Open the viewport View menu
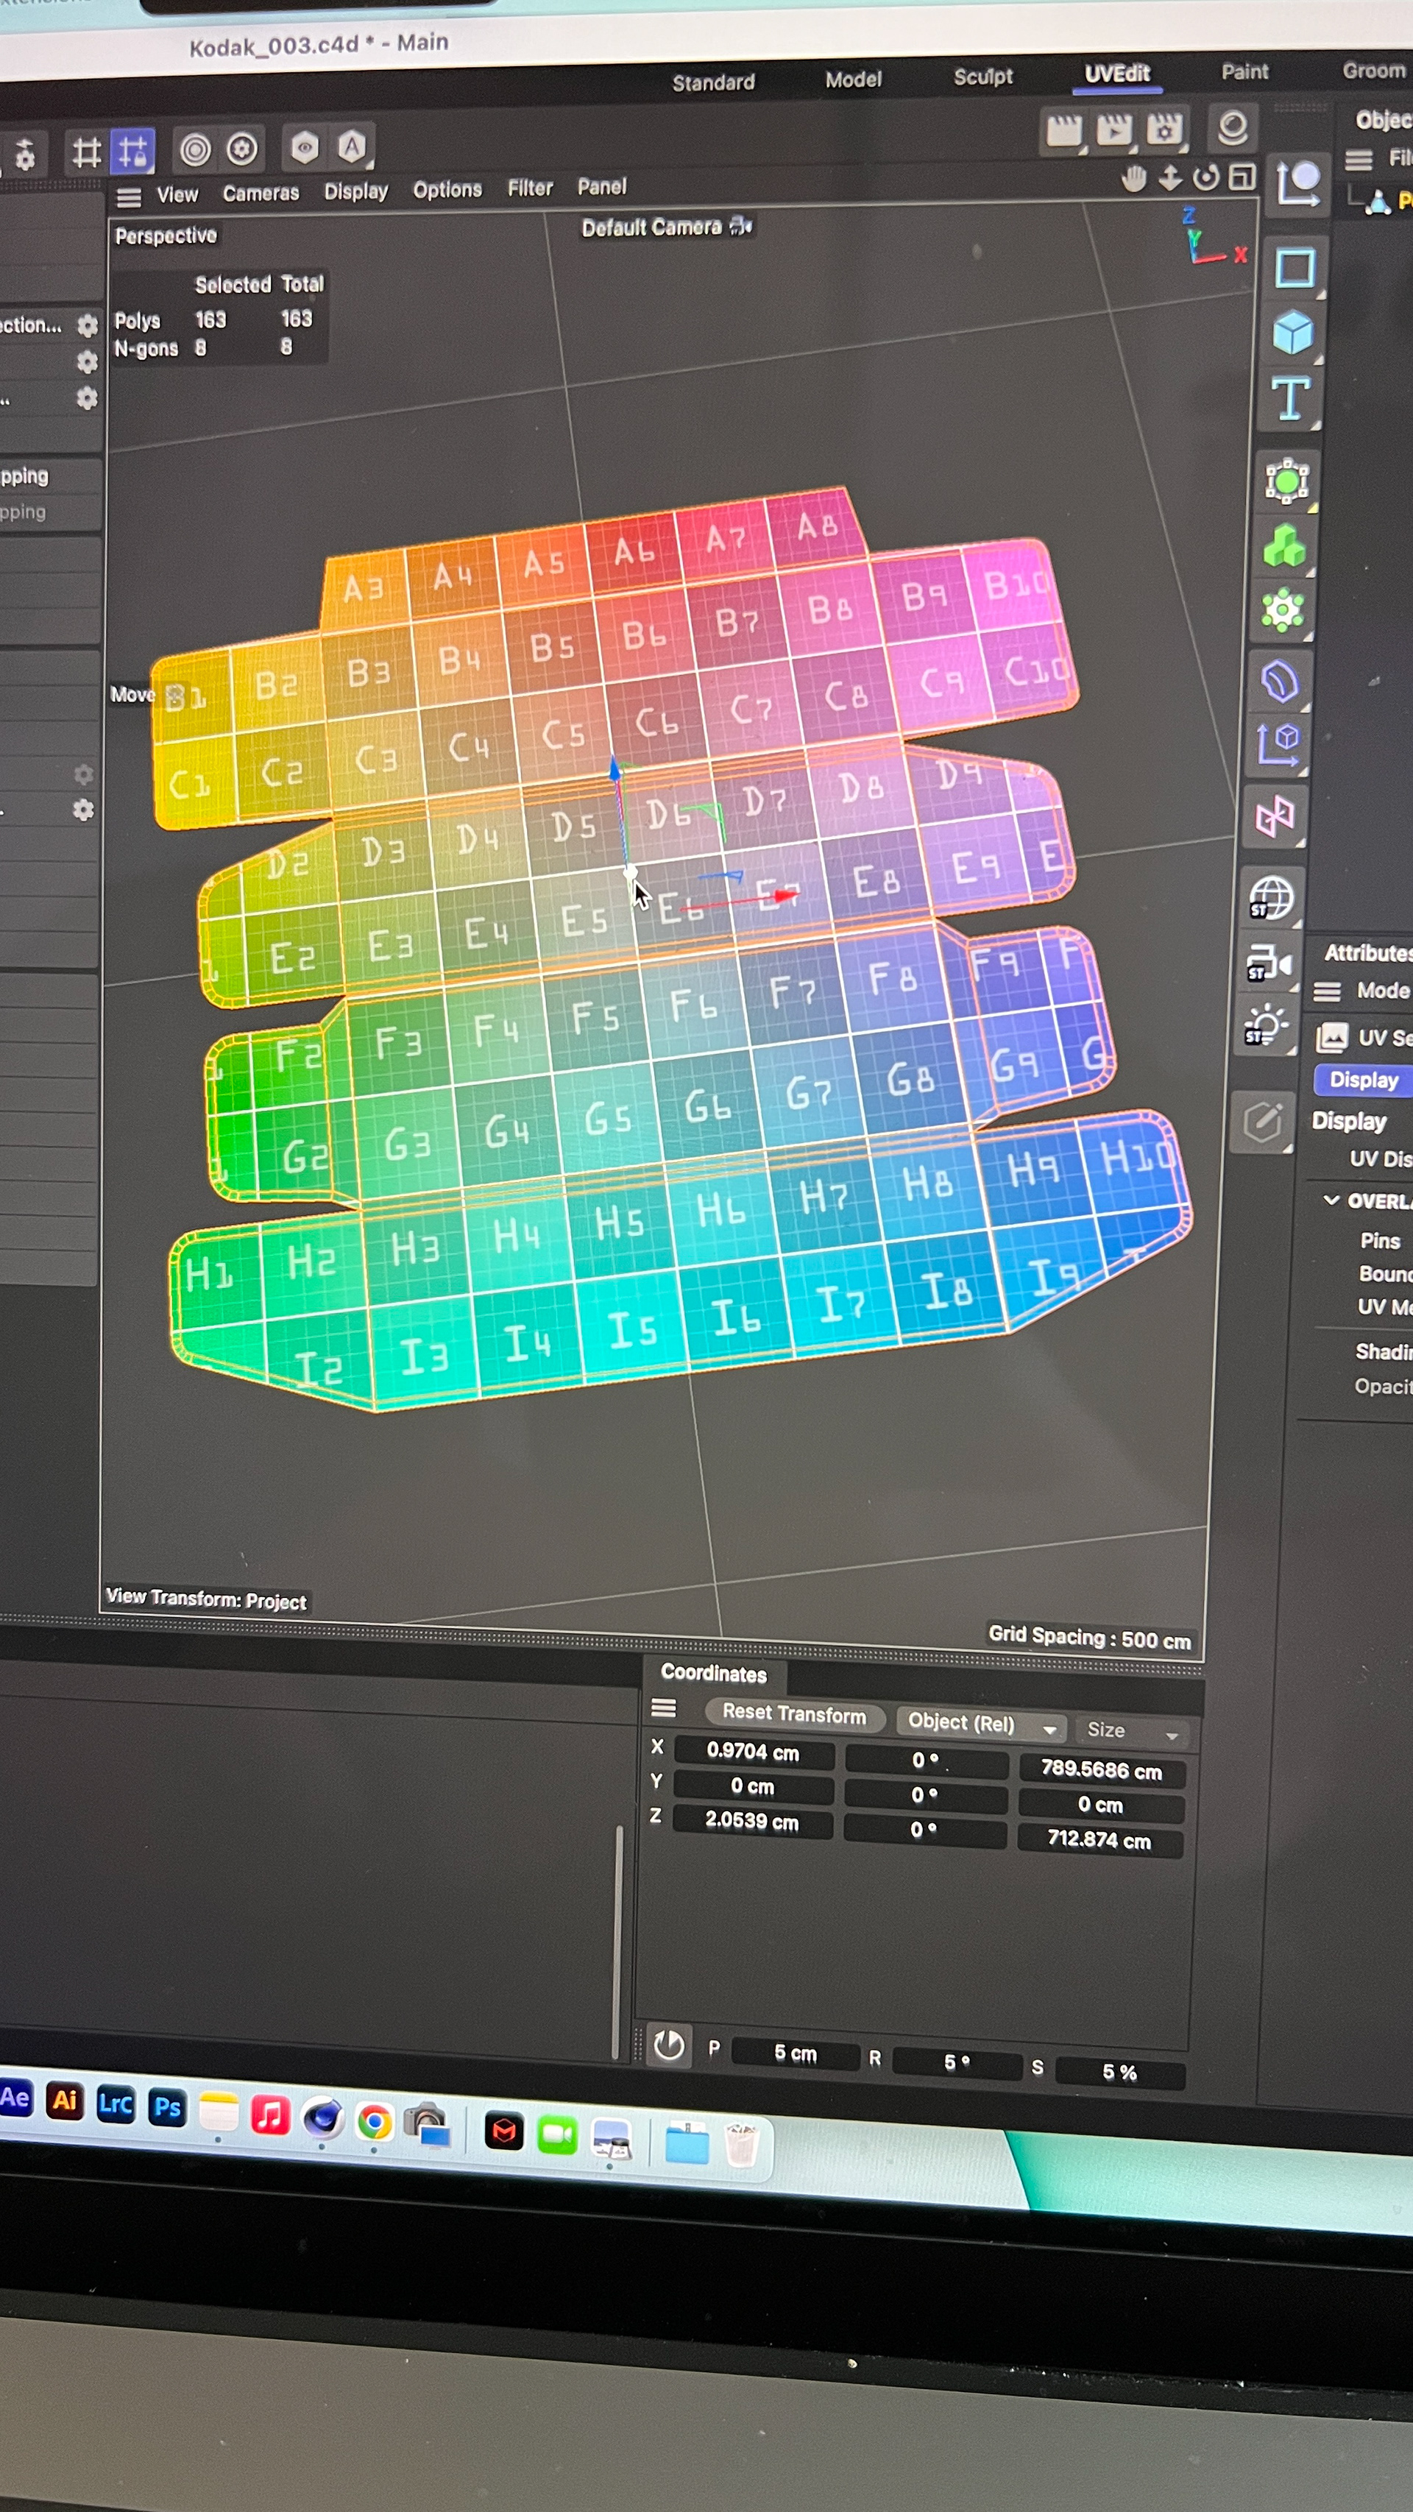Screen dimensions: 1413x2512 (x=177, y=195)
